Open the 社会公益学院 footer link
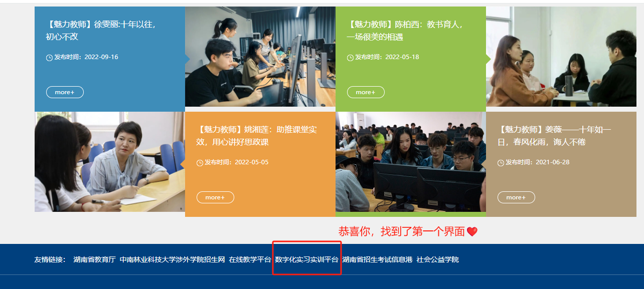The image size is (644, 289). 437,259
